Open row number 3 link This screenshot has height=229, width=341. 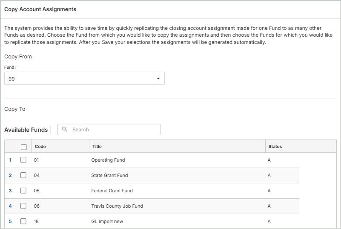10,191
